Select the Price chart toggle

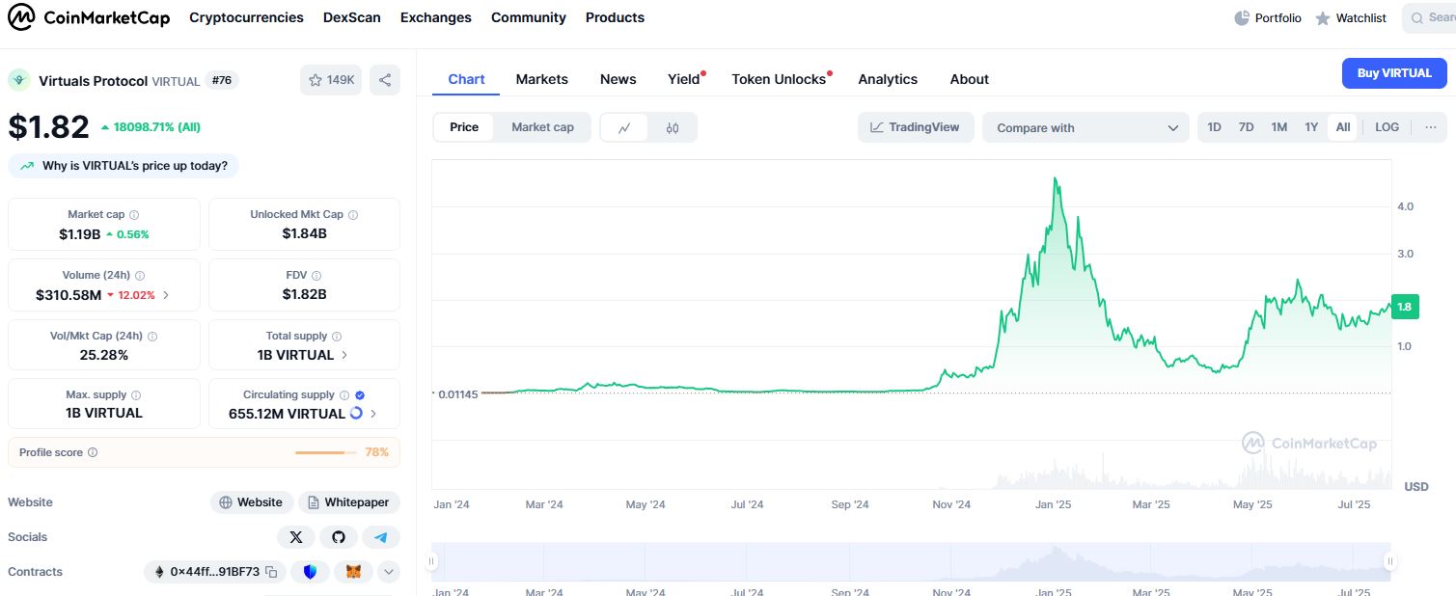click(x=464, y=127)
